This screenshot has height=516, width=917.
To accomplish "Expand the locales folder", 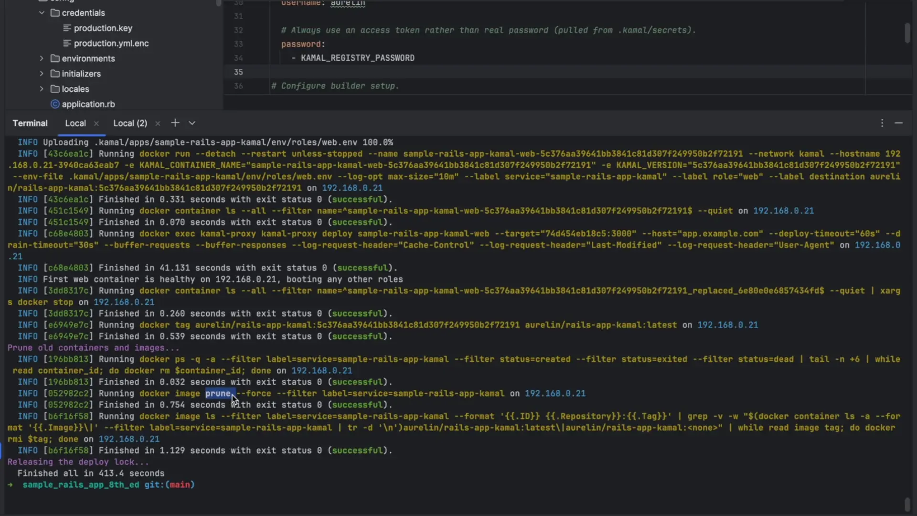I will click(x=42, y=89).
